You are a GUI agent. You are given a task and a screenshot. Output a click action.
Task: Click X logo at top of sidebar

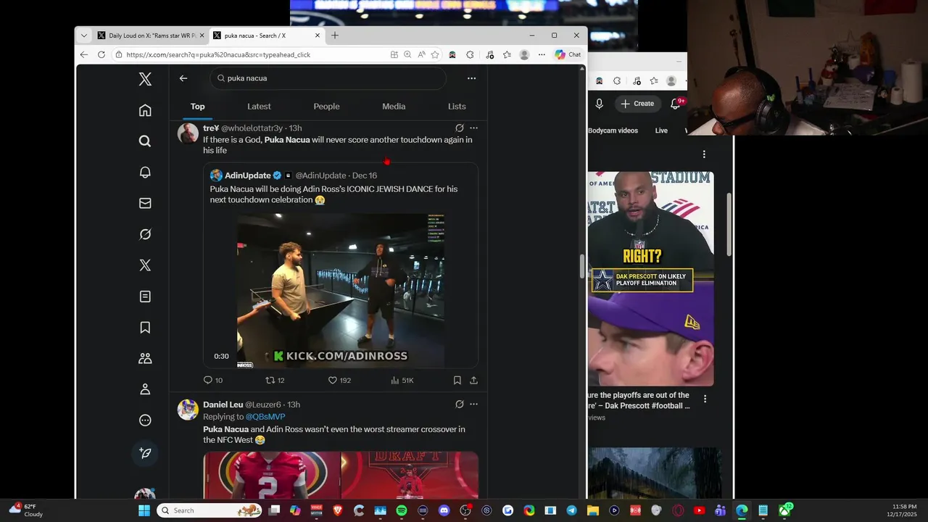point(145,80)
